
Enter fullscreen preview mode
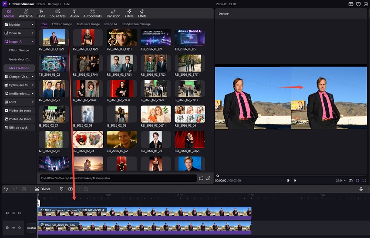click(x=364, y=181)
